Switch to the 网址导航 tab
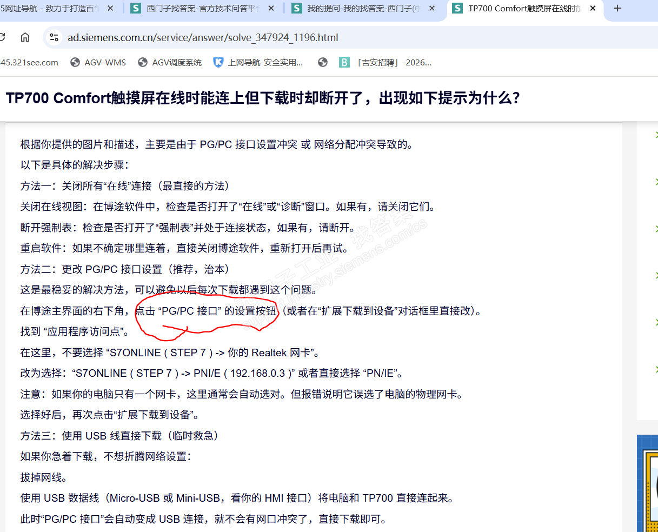The image size is (658, 532). (x=51, y=9)
